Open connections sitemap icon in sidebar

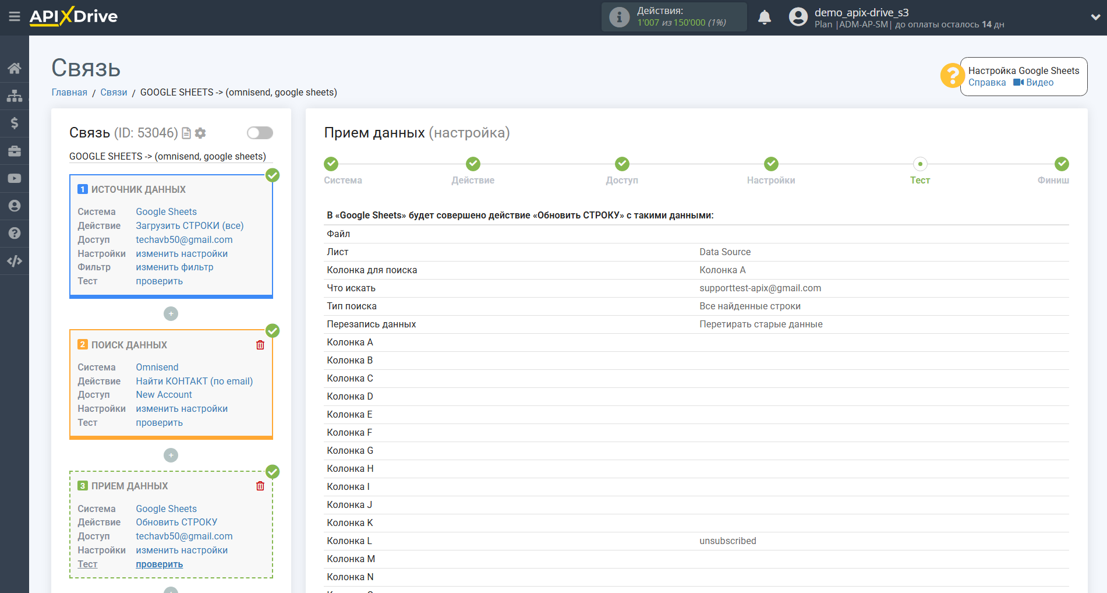15,96
